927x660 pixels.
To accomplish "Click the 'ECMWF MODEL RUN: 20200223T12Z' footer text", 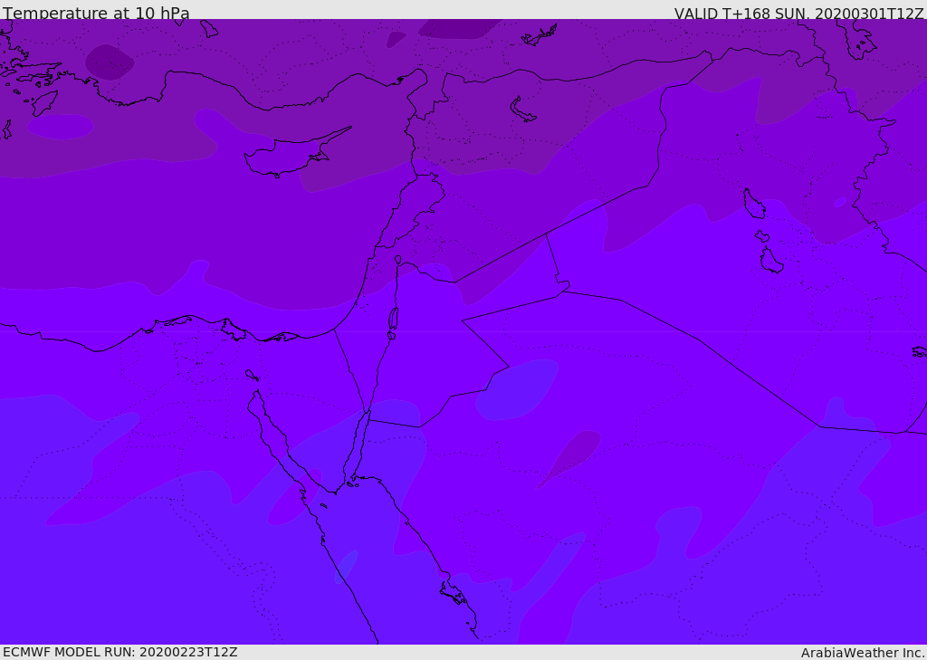I will click(120, 652).
